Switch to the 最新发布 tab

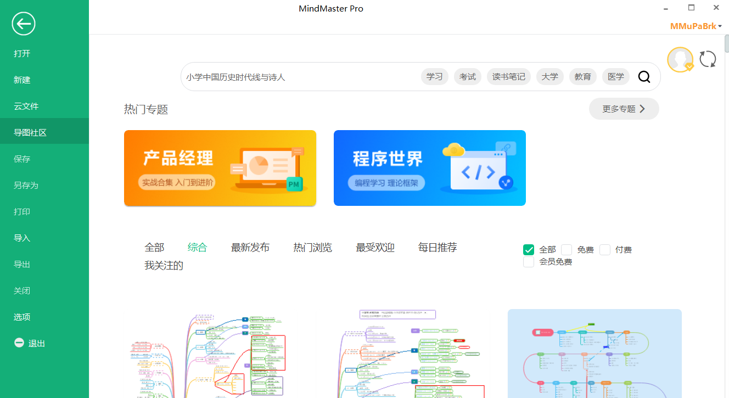250,248
